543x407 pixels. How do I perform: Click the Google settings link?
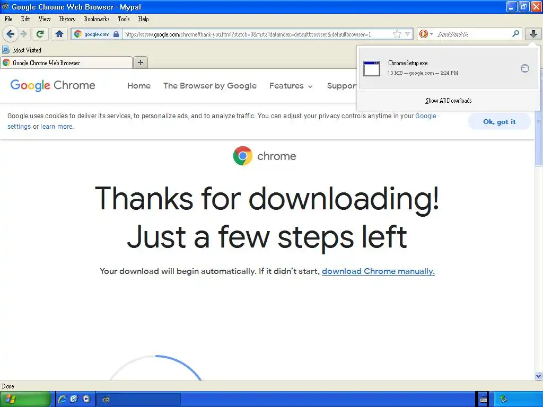222,121
